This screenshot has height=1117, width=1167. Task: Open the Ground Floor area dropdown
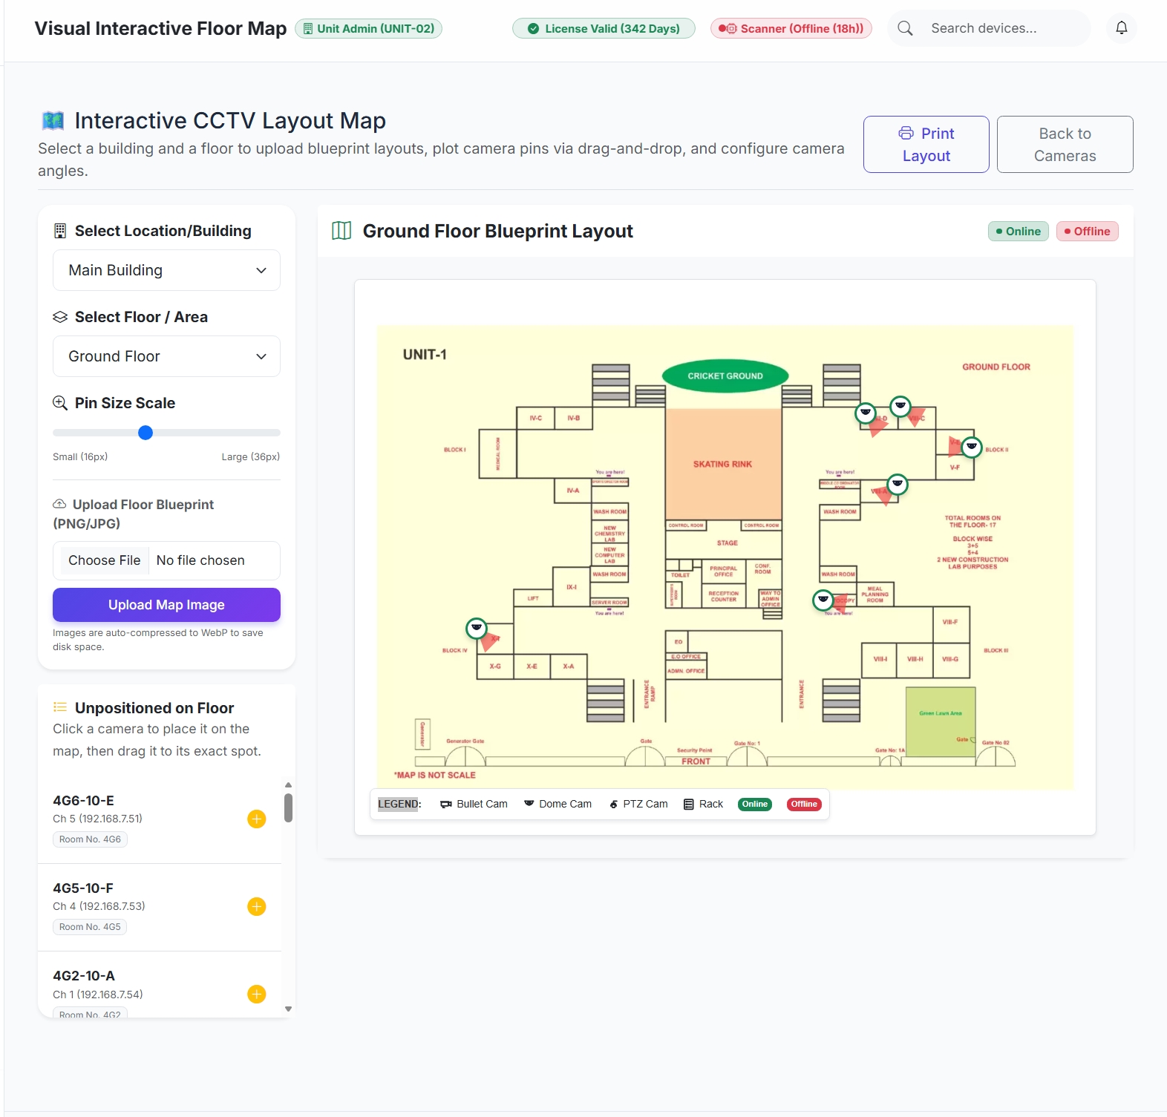tap(166, 356)
